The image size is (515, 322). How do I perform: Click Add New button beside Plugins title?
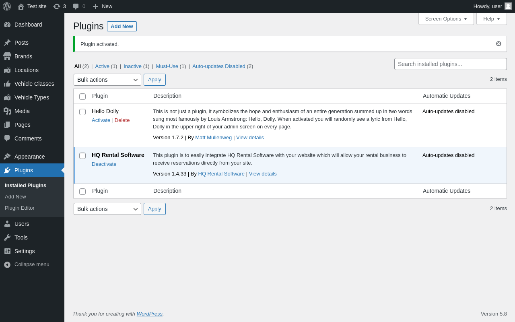coord(122,27)
